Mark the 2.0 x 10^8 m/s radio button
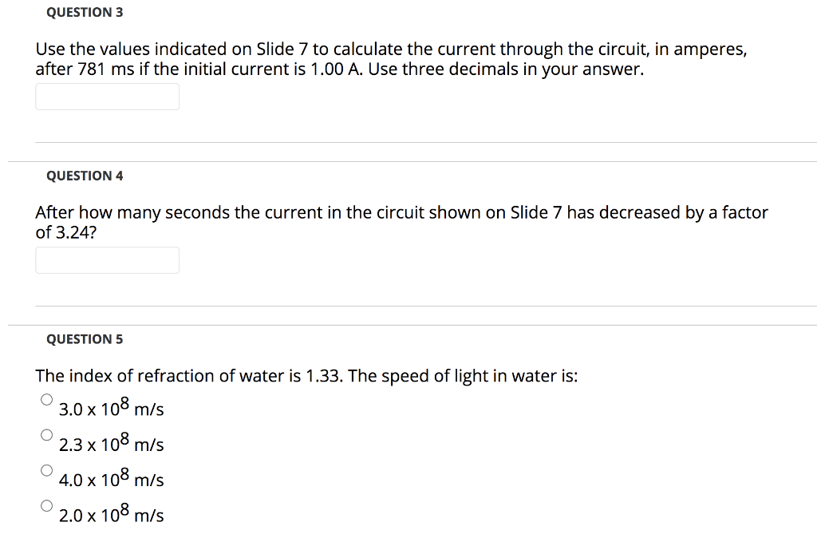This screenshot has width=817, height=538. (x=47, y=505)
